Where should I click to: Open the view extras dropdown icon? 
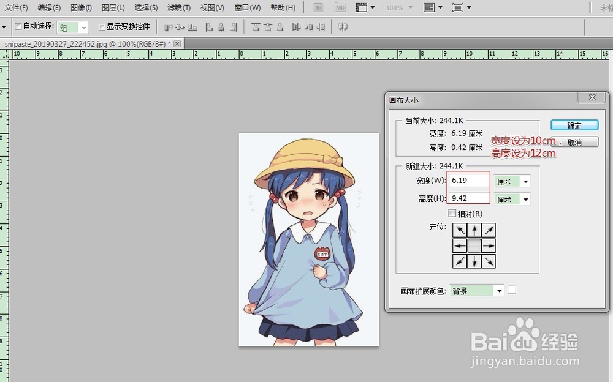tap(365, 7)
